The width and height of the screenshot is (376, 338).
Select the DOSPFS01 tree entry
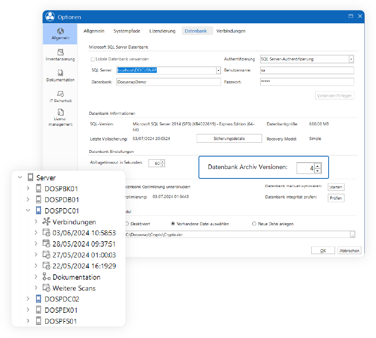coord(61,321)
